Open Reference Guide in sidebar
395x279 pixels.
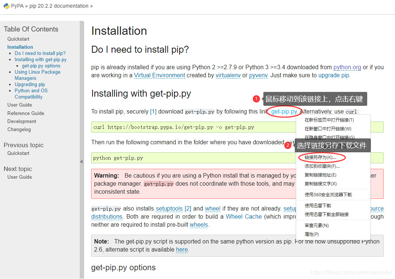click(x=26, y=113)
